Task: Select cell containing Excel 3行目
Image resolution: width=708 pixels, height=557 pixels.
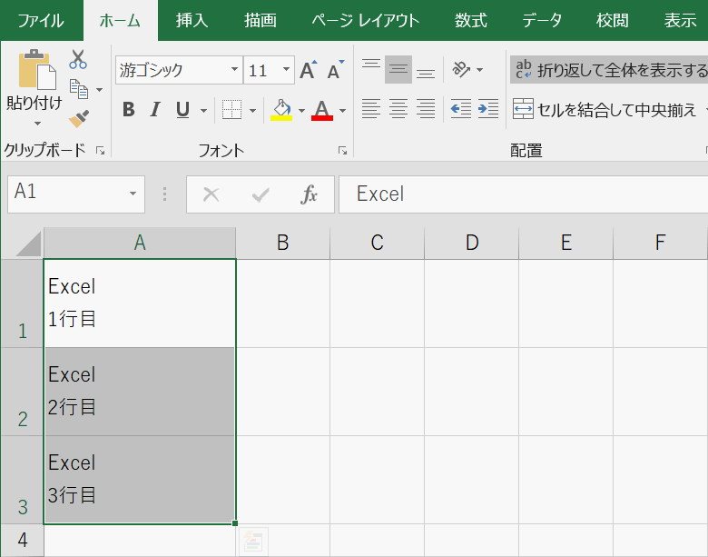Action: point(140,480)
